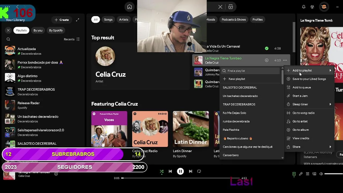343x193 pixels.
Task: Choose Go to artist
Action: (x=309, y=121)
